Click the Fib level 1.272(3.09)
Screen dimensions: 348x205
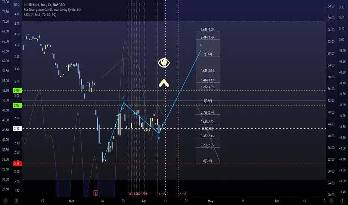click(x=208, y=87)
